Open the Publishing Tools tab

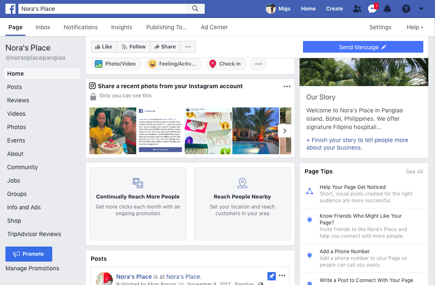[166, 27]
